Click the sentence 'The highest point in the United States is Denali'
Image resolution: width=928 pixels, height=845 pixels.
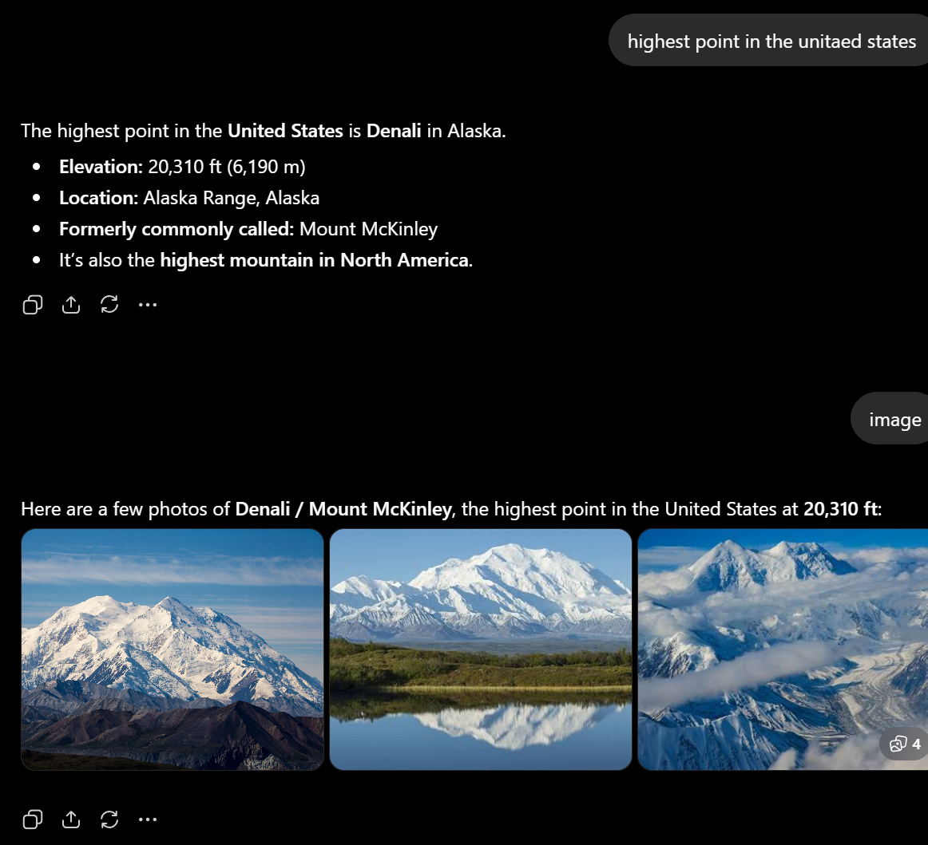[264, 131]
